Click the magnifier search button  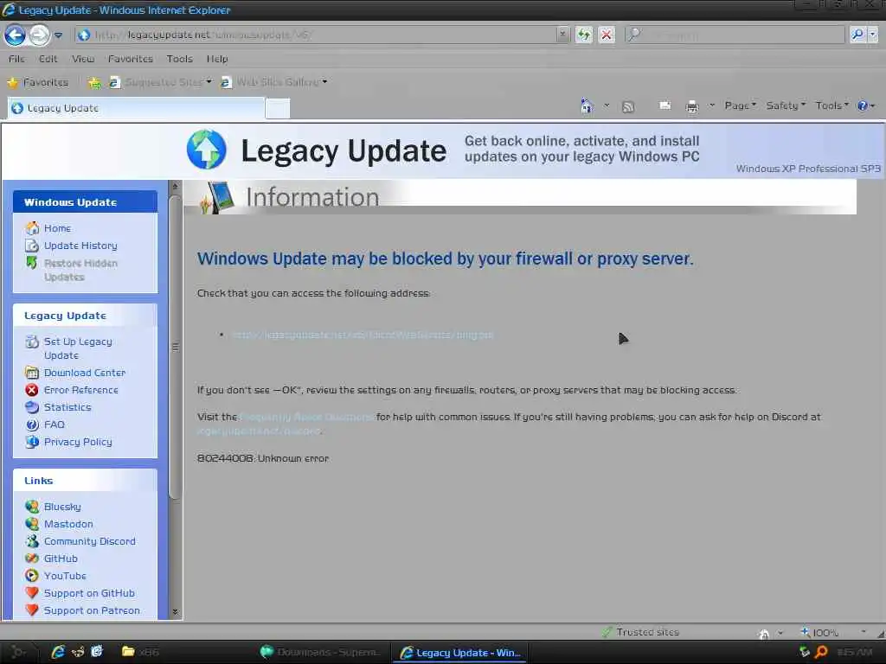click(x=857, y=35)
